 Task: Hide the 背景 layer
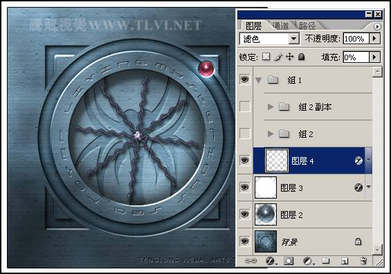pyautogui.click(x=244, y=241)
